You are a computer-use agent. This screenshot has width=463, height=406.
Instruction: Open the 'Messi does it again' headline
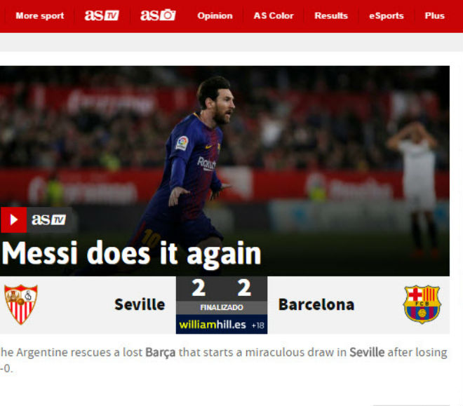132,254
